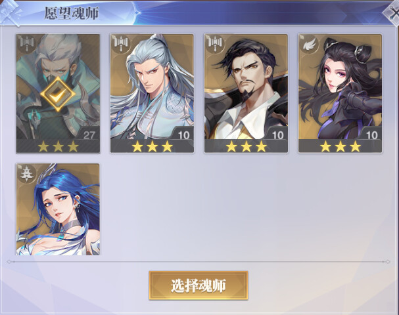
Task: Select the blue-haired woman soul master card
Action: tap(58, 209)
